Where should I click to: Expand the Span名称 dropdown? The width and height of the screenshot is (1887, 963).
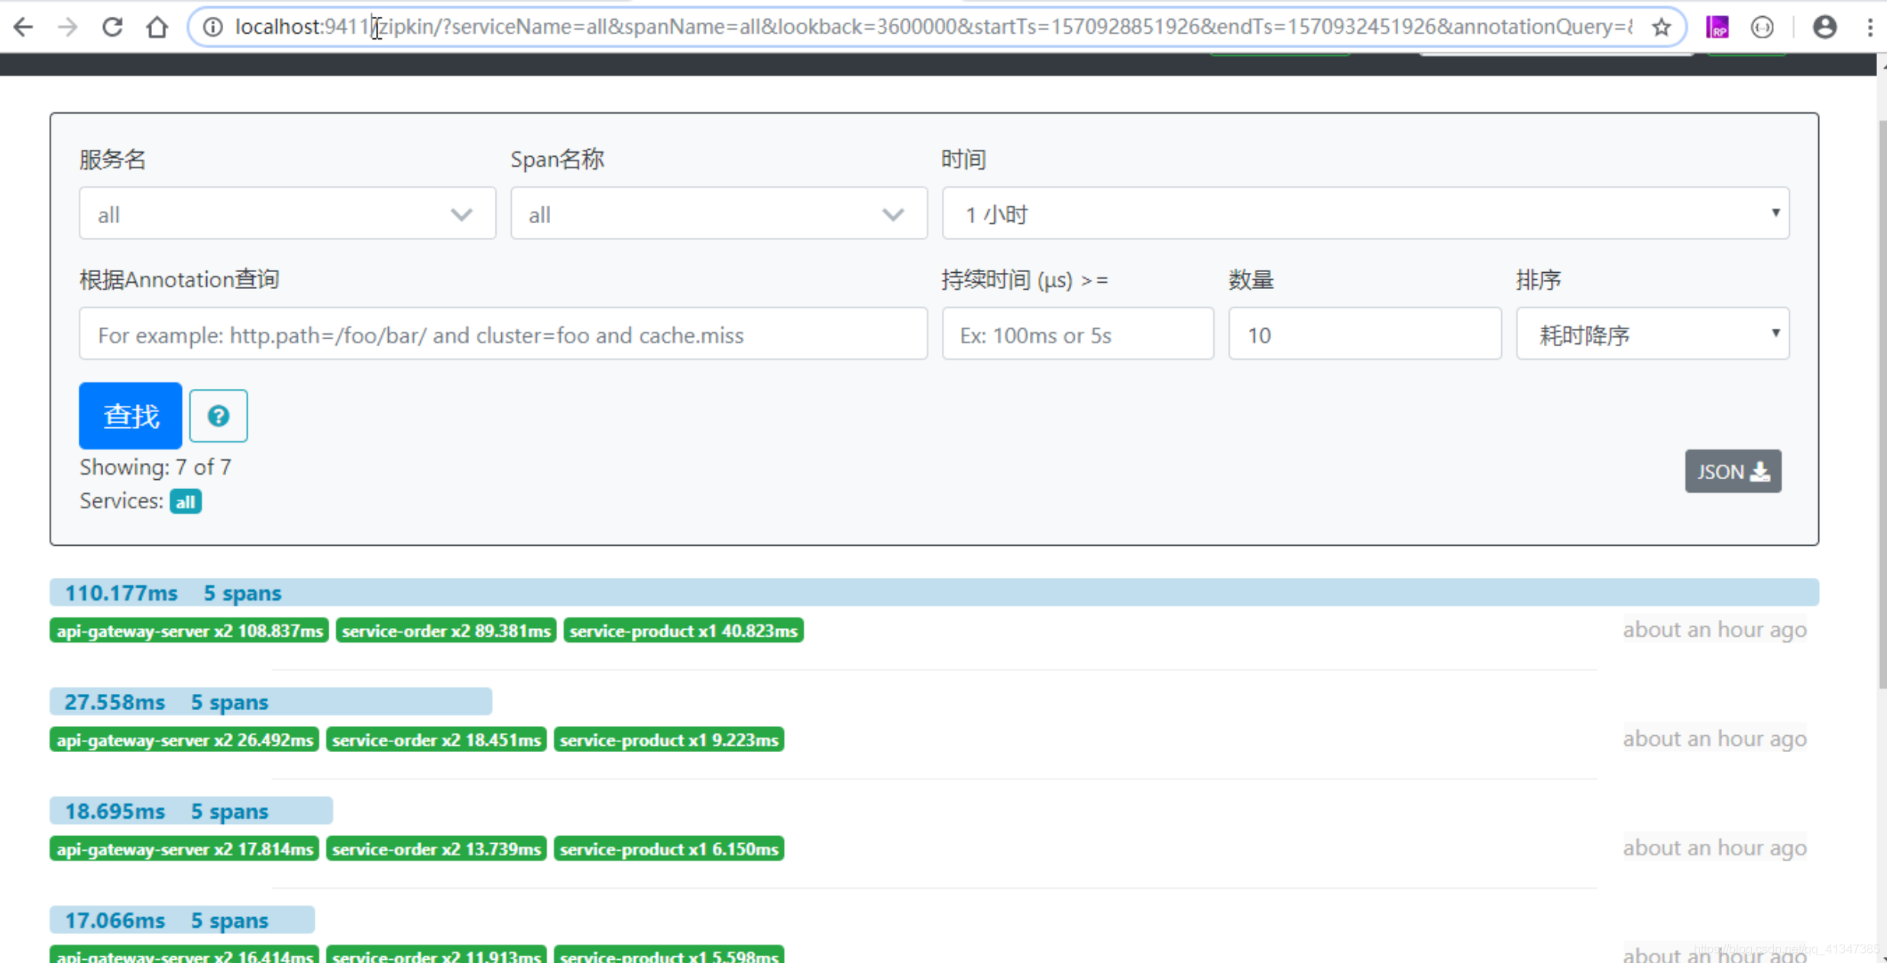pos(719,213)
